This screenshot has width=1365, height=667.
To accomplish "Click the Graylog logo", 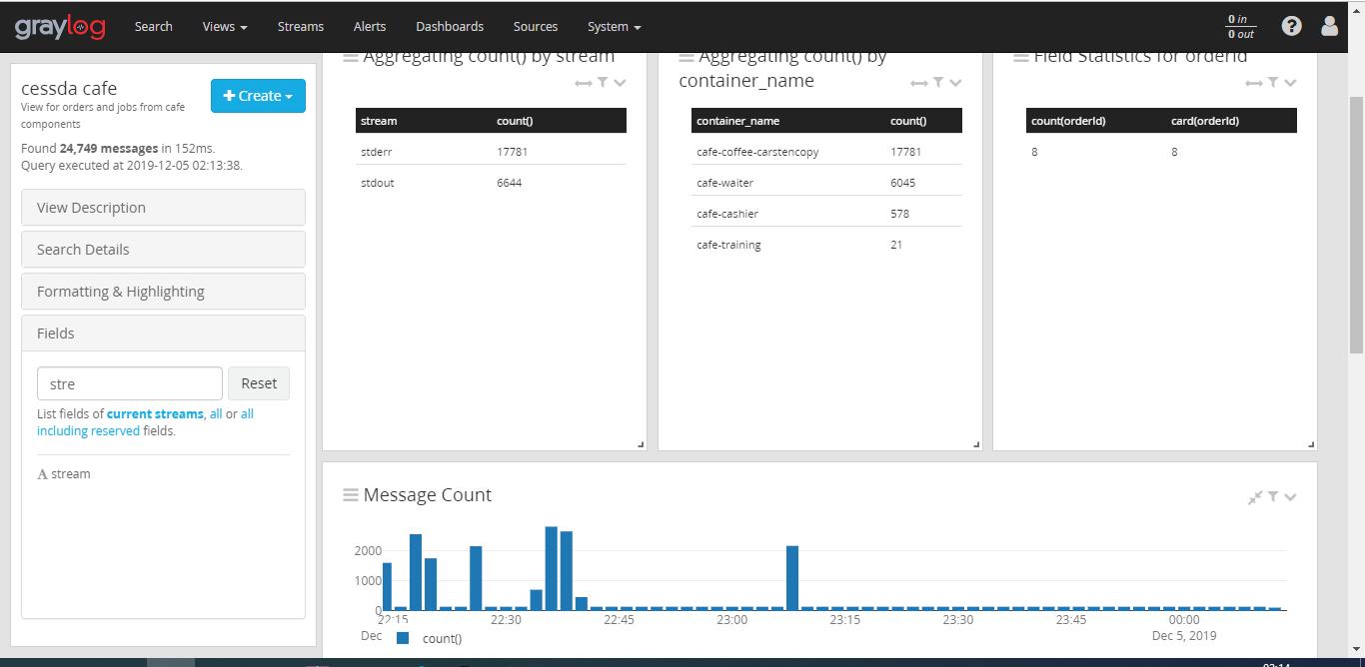I will click(x=60, y=27).
